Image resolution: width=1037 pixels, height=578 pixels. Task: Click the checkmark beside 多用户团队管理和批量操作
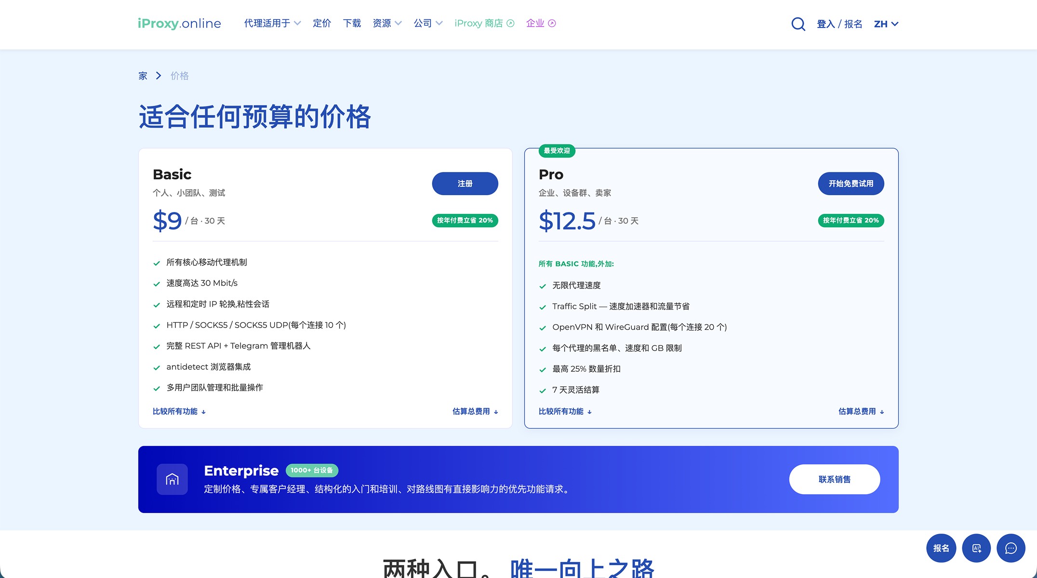157,388
